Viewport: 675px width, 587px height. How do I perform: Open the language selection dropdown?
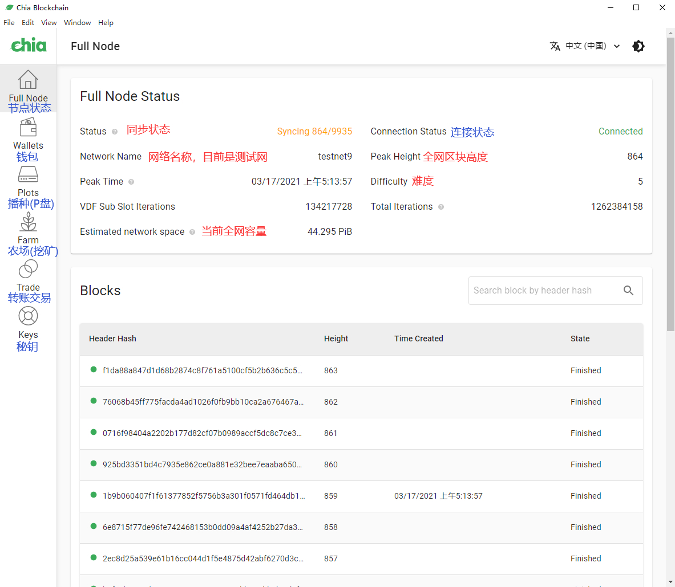coord(585,46)
